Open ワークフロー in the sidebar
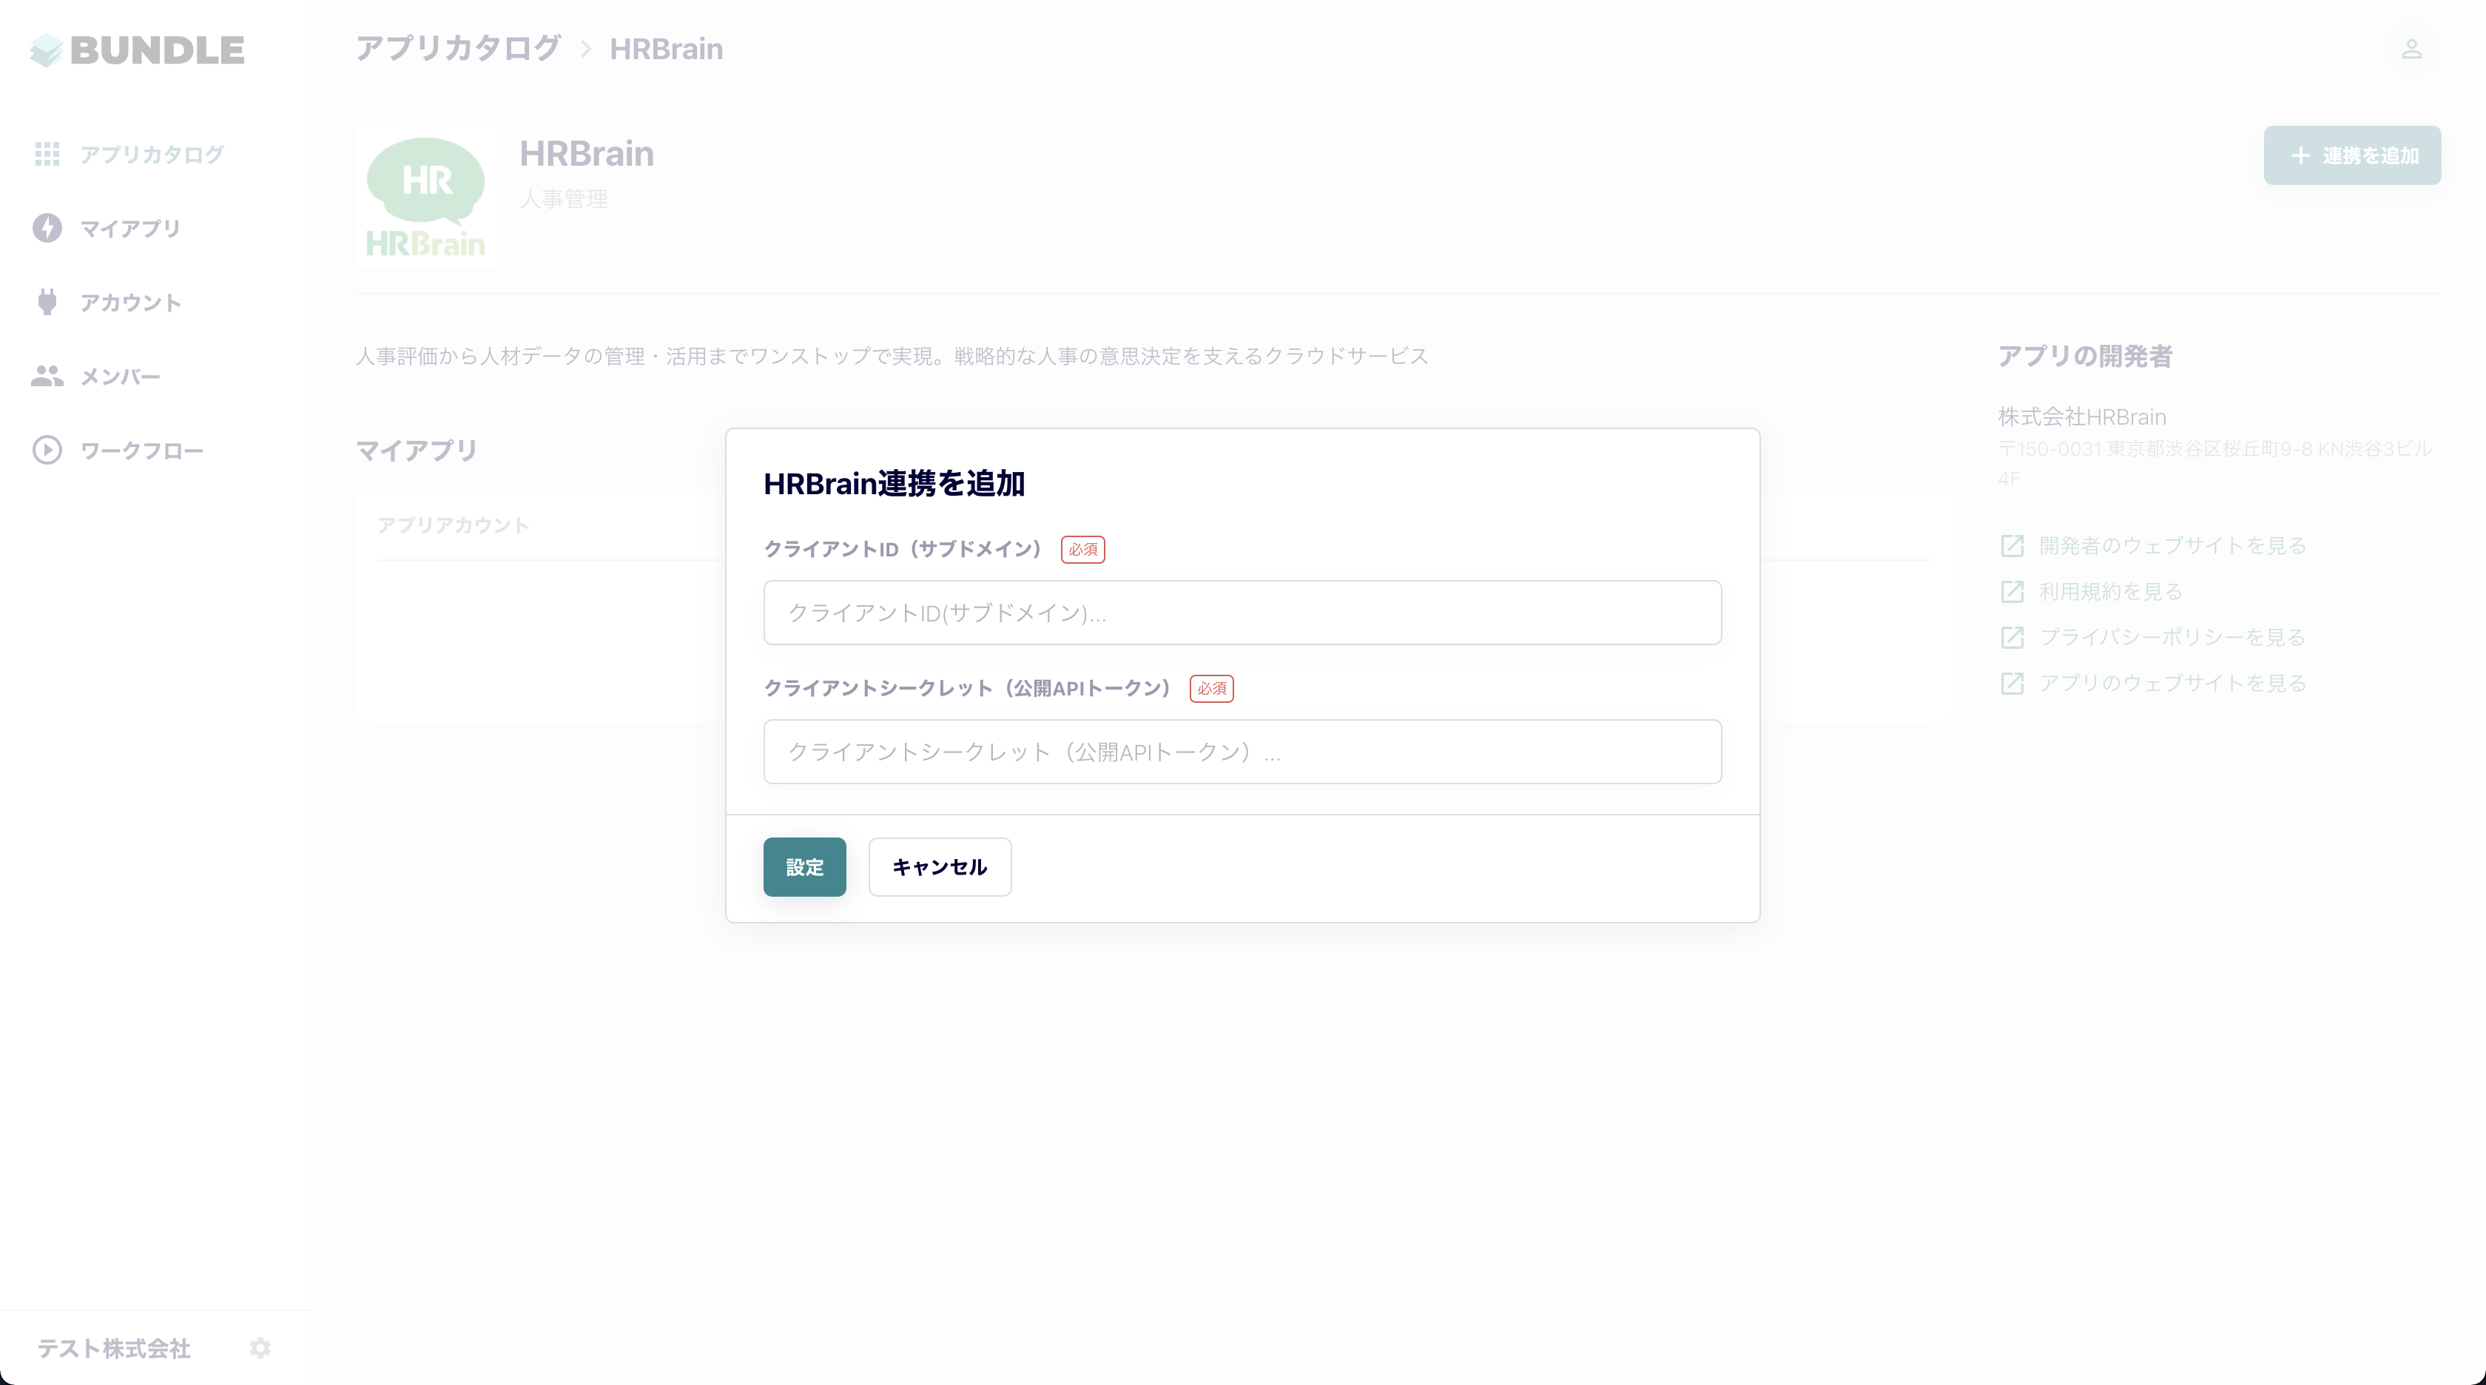This screenshot has height=1385, width=2486. [x=142, y=451]
